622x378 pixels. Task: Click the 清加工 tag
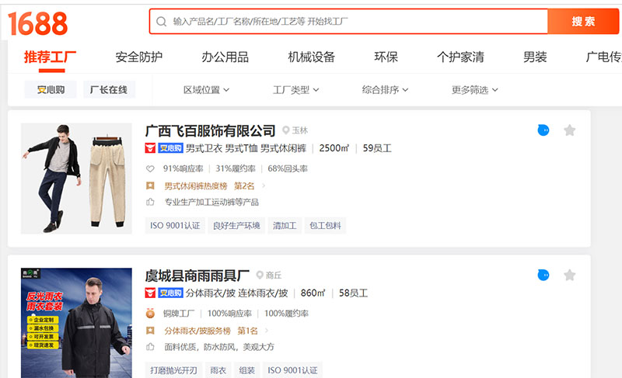coord(285,226)
